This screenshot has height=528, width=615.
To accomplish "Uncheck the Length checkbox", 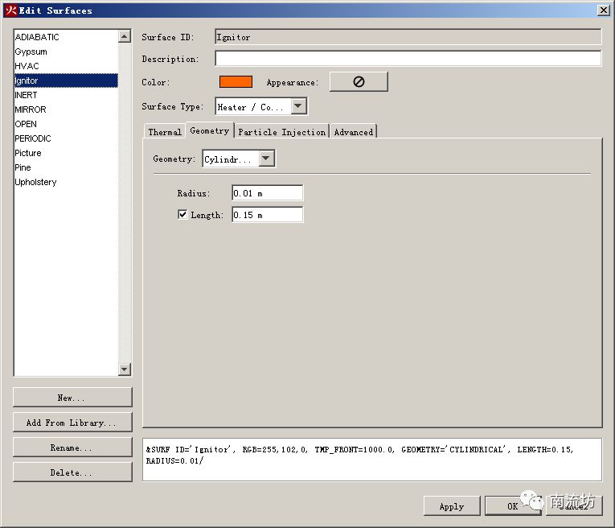I will coord(182,215).
